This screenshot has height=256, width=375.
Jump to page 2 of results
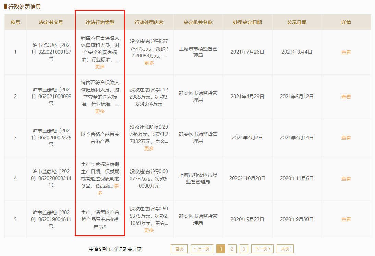click(232, 249)
